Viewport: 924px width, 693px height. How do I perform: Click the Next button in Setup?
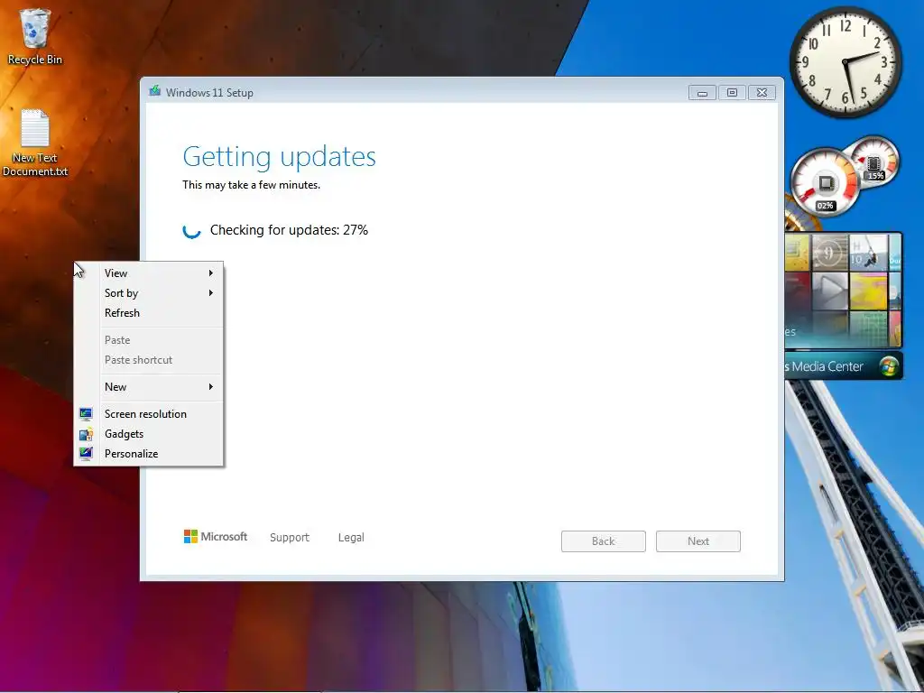tap(698, 541)
